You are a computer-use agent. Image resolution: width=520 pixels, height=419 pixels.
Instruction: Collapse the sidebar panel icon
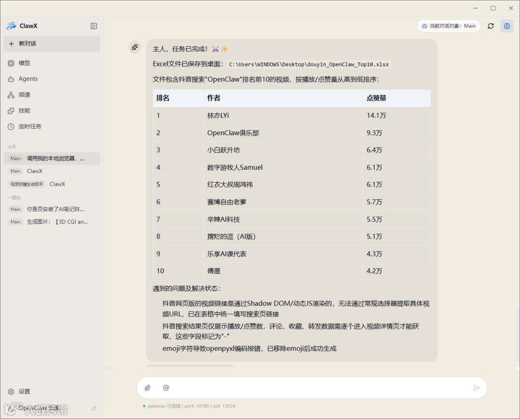(x=94, y=26)
